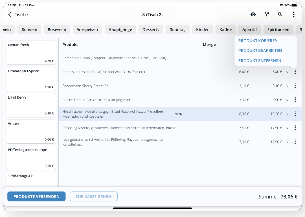Open three-dot menu for Sorbet-Dream row
Screen dimensions: 305x217
click(295, 100)
